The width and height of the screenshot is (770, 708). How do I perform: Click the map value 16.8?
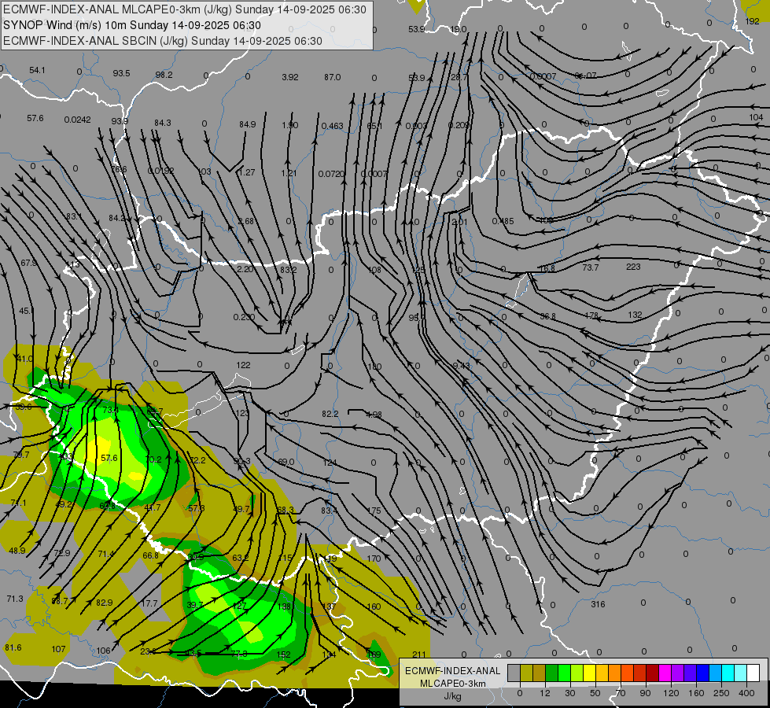547,268
